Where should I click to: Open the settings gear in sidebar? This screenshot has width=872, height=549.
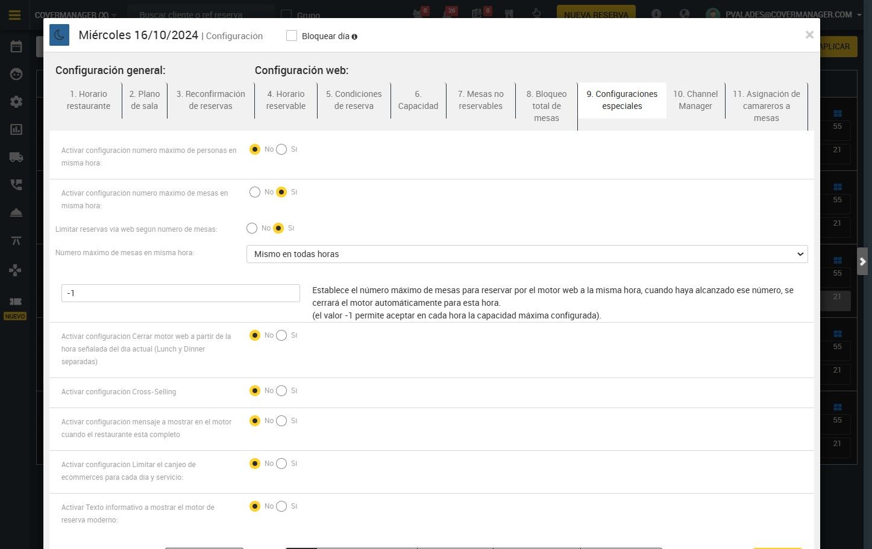(x=16, y=102)
